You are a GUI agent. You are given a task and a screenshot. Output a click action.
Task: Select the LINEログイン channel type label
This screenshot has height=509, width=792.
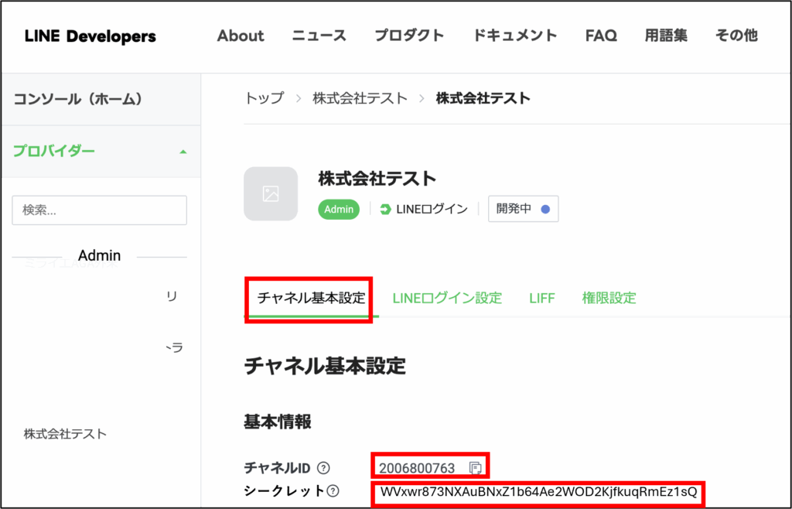(432, 209)
